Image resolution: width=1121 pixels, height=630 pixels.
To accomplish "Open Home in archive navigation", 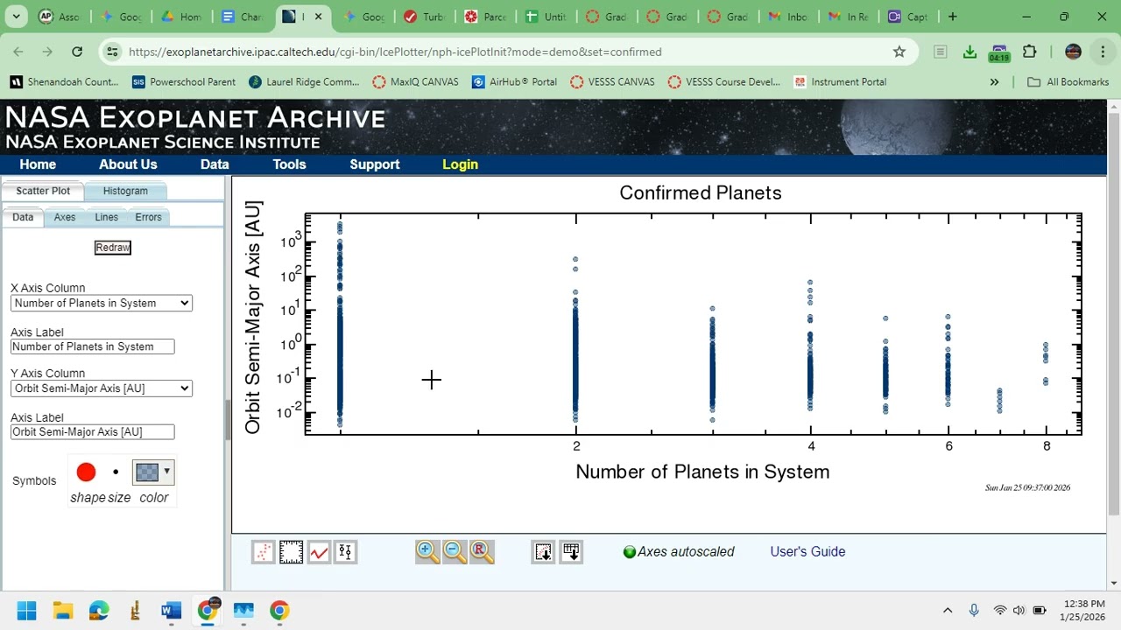I will 38,164.
